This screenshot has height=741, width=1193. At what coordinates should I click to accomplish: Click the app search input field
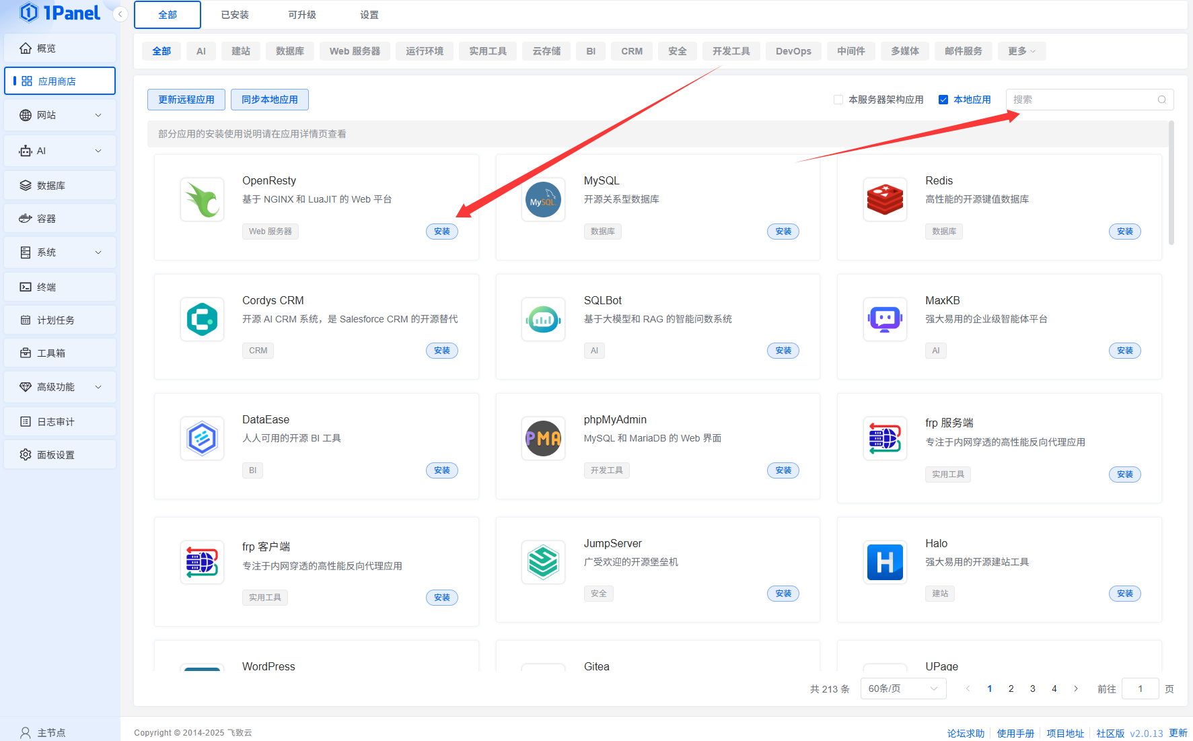[x=1082, y=100]
